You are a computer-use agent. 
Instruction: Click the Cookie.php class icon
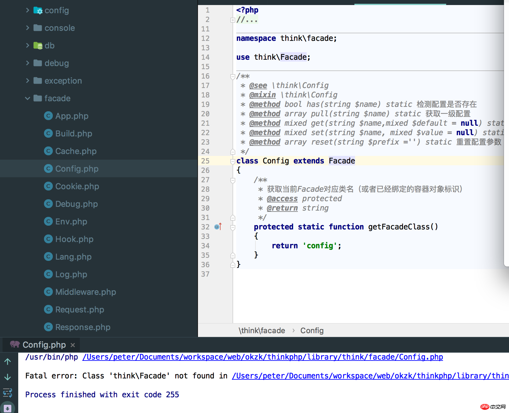pyautogui.click(x=48, y=186)
